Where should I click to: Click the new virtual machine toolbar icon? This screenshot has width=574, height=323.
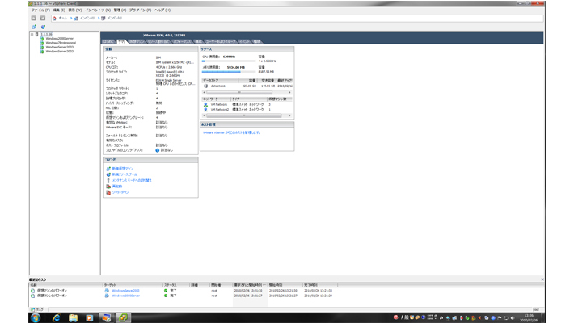point(34,27)
